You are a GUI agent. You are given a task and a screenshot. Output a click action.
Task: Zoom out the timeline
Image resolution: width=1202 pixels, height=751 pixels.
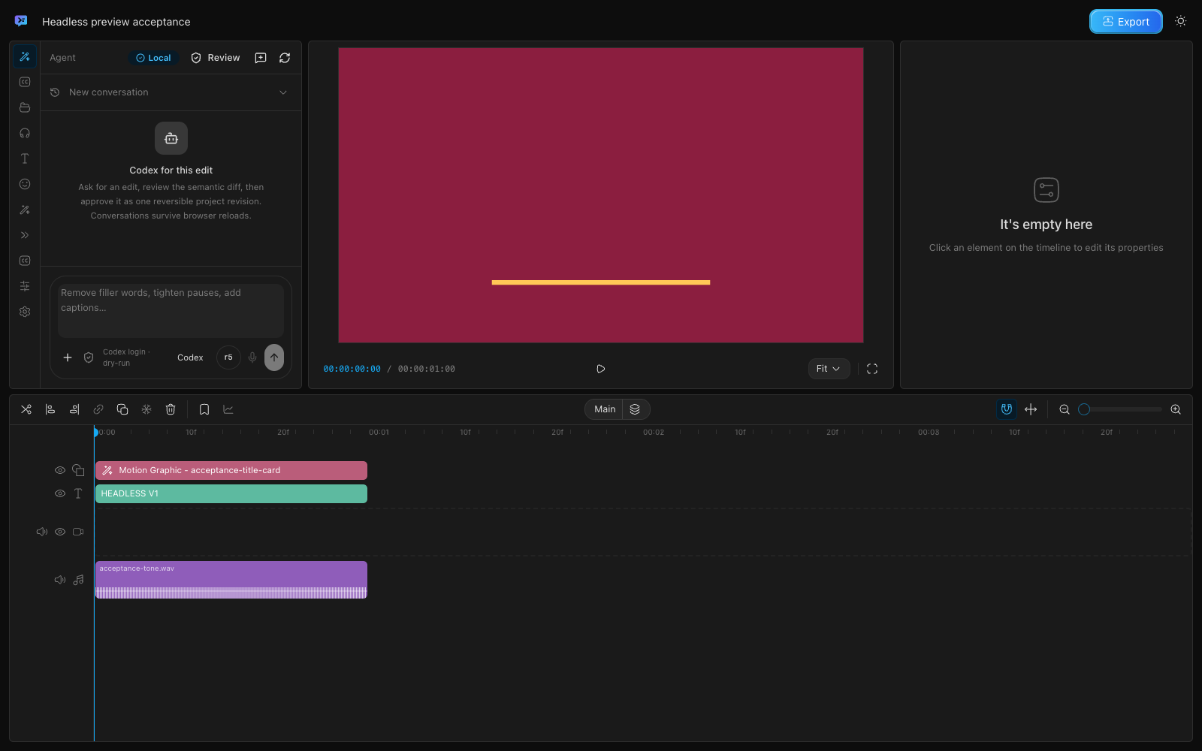(1065, 409)
